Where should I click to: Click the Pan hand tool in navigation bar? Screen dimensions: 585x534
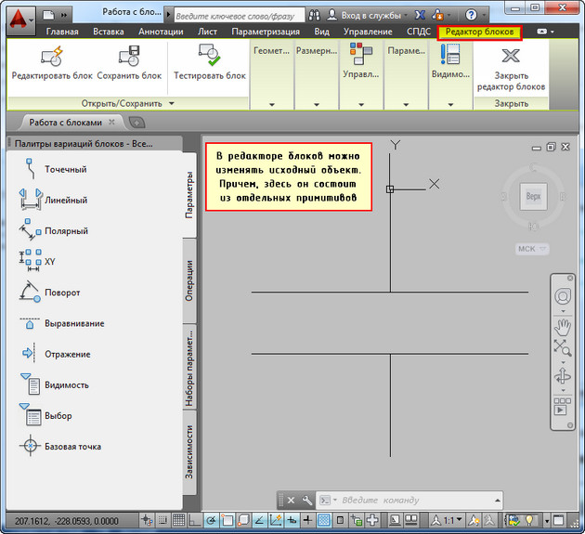563,327
